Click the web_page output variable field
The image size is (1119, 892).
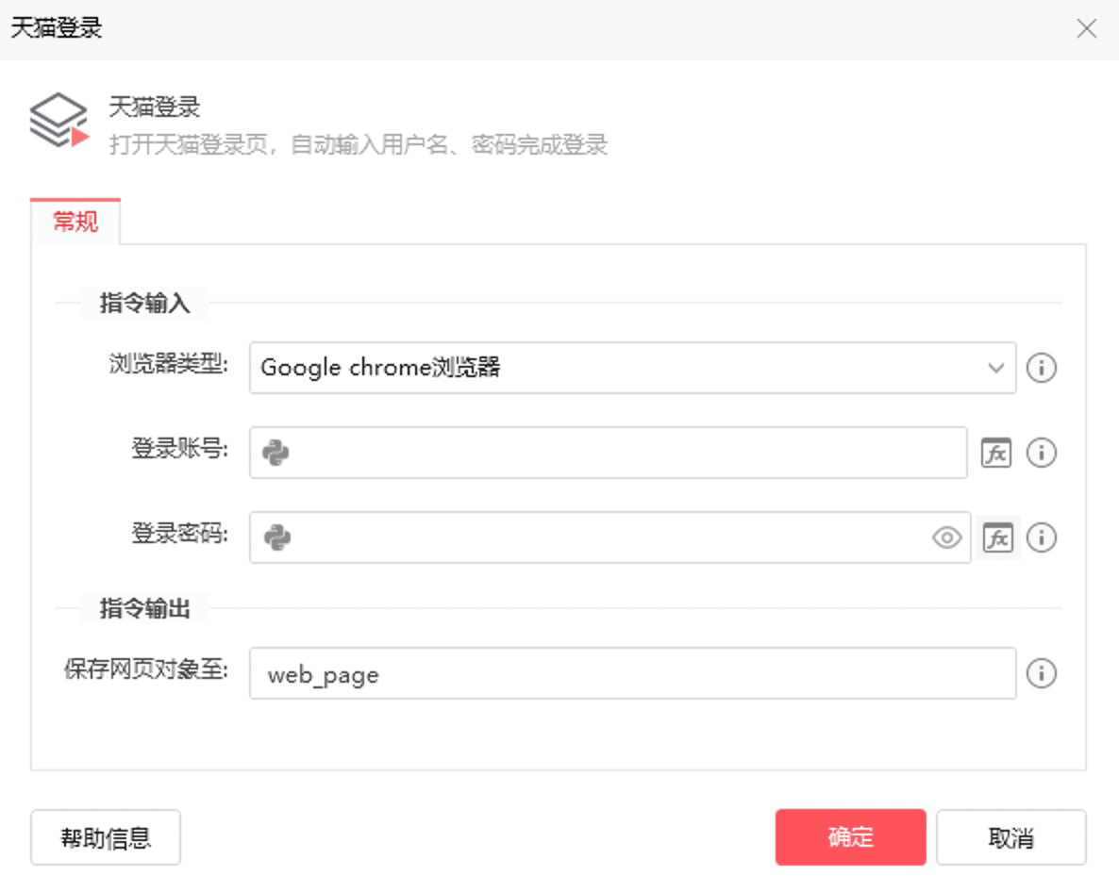[632, 673]
